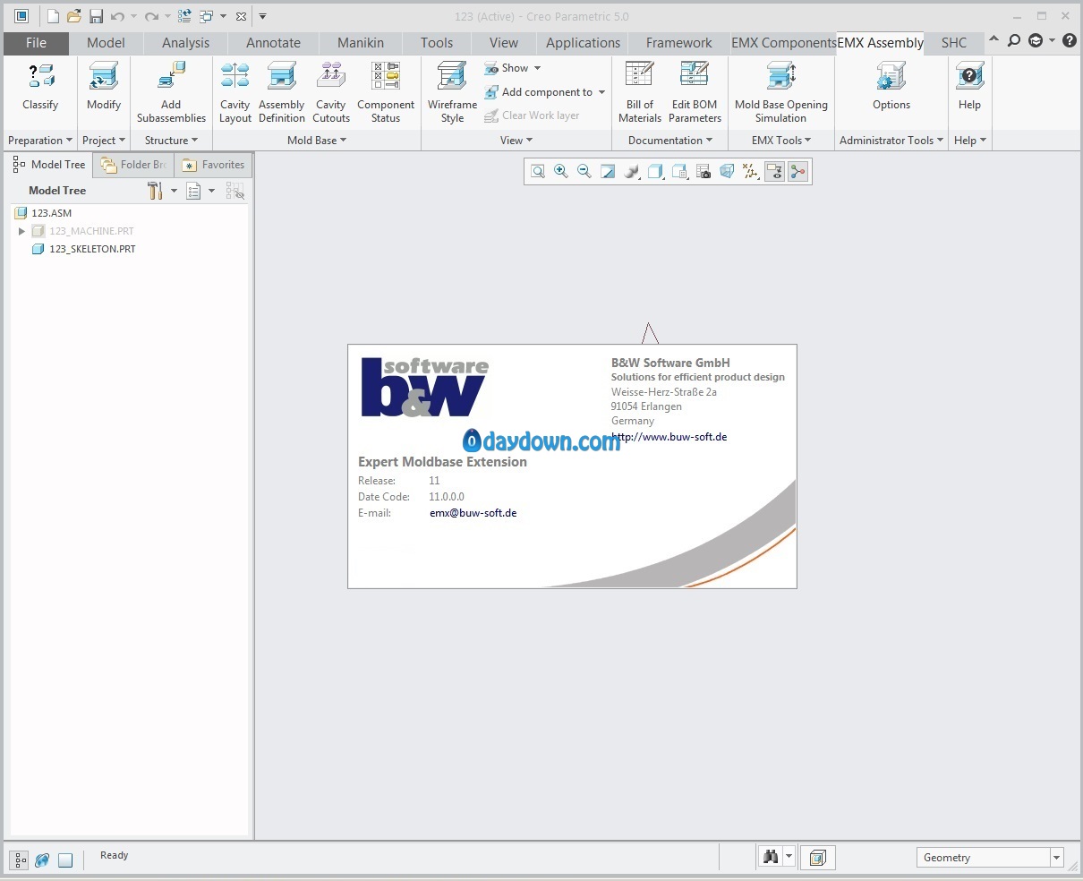Screen dimensions: 1083x881
Task: Click the Modify project icon
Action: (x=104, y=77)
